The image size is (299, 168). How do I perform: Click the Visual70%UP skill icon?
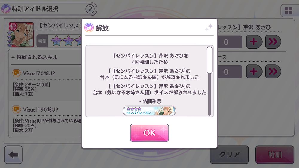tap(16, 73)
